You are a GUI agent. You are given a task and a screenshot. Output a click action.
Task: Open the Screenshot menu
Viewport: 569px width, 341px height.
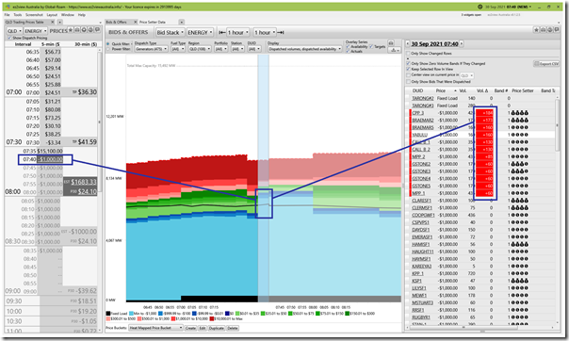pyautogui.click(x=34, y=15)
